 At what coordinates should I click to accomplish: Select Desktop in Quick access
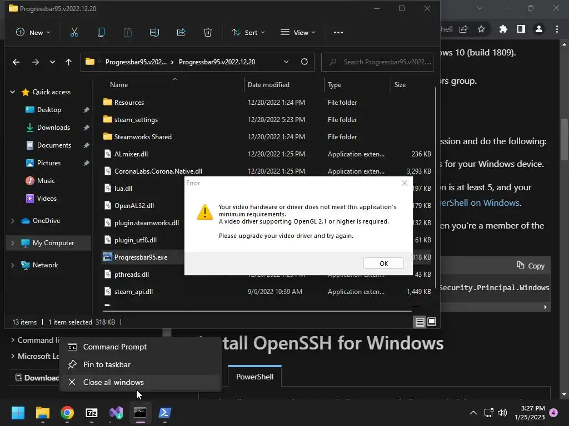(x=49, y=110)
